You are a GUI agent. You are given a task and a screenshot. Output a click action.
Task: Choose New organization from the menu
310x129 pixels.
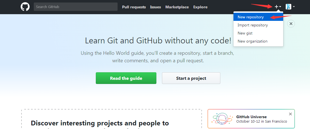258,41
